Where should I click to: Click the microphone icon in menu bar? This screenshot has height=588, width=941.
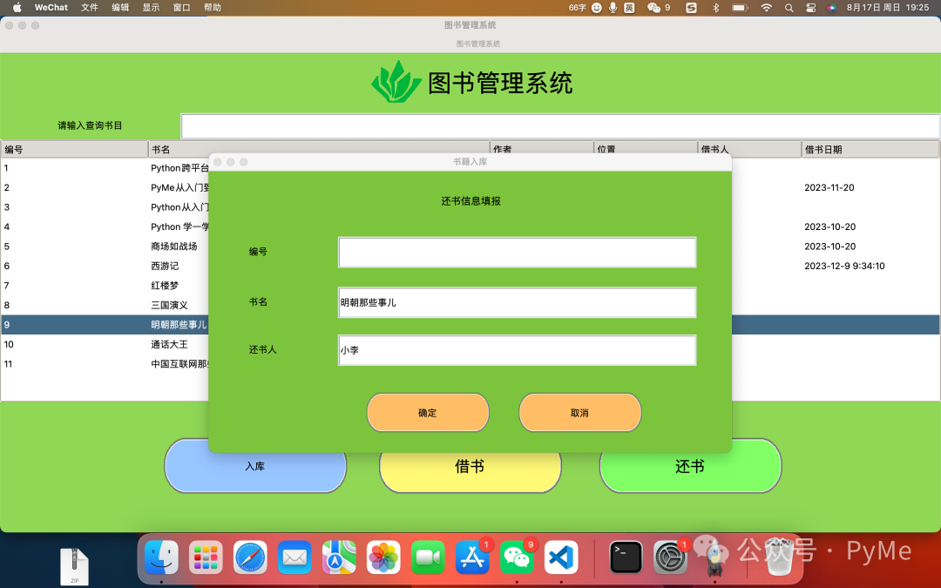tap(613, 7)
